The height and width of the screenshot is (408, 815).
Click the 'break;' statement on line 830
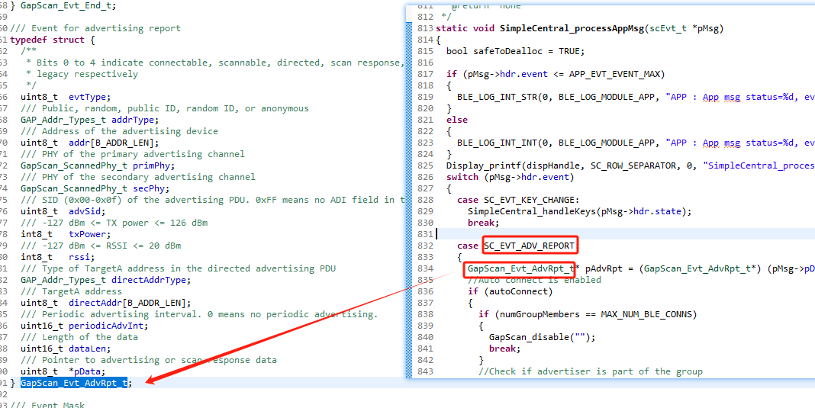(x=483, y=223)
